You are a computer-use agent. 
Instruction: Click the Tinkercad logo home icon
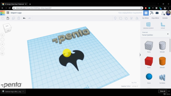[3, 13]
